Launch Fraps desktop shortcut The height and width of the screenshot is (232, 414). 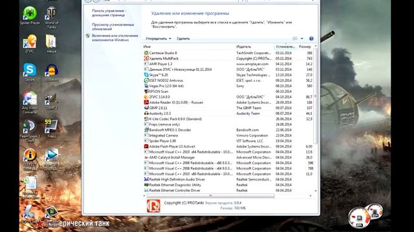(52, 129)
